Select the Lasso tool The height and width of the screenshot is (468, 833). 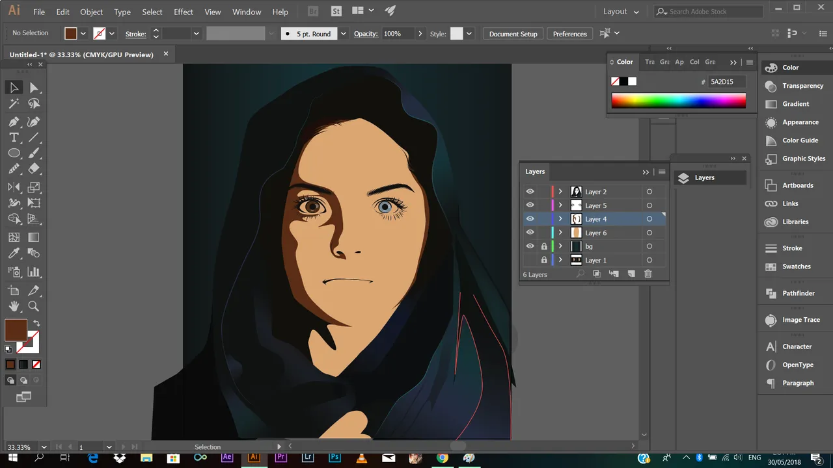pos(34,103)
